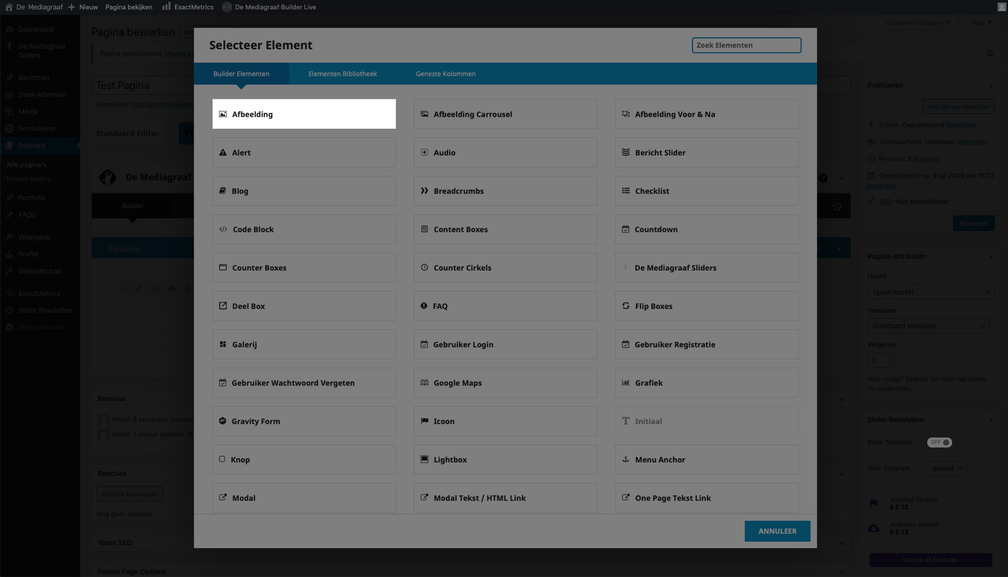
Task: Pick the Google Maps map icon
Action: 424,383
